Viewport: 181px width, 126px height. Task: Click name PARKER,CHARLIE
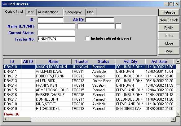click(x=50, y=95)
